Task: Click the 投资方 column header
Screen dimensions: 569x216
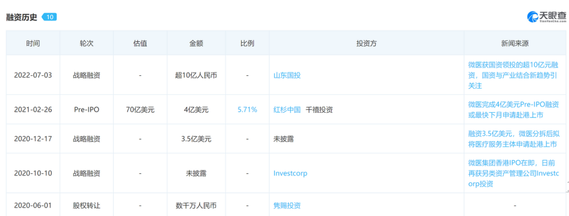Action: pyautogui.click(x=366, y=43)
